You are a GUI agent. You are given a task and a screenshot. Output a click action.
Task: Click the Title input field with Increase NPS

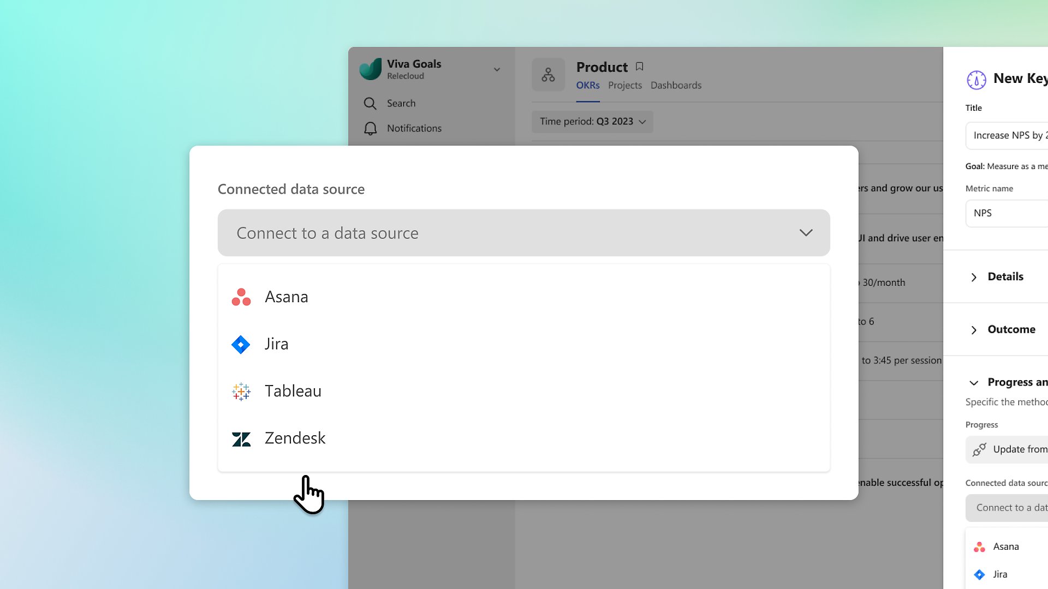pyautogui.click(x=1007, y=135)
